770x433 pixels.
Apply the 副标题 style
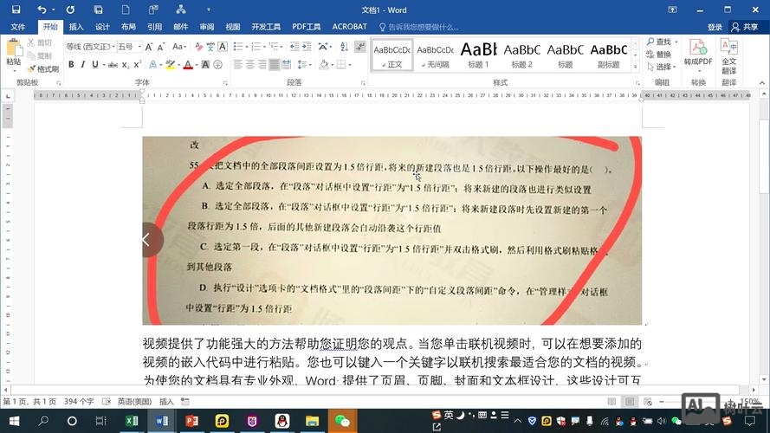608,55
